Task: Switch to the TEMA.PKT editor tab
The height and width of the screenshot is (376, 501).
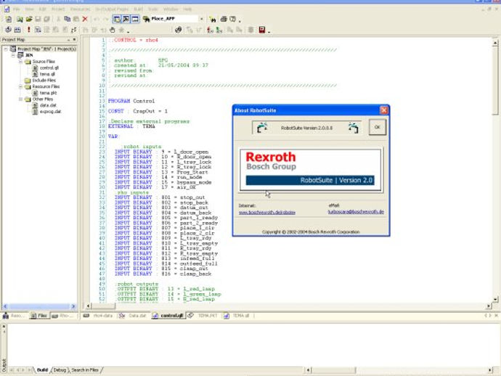Action: click(203, 316)
